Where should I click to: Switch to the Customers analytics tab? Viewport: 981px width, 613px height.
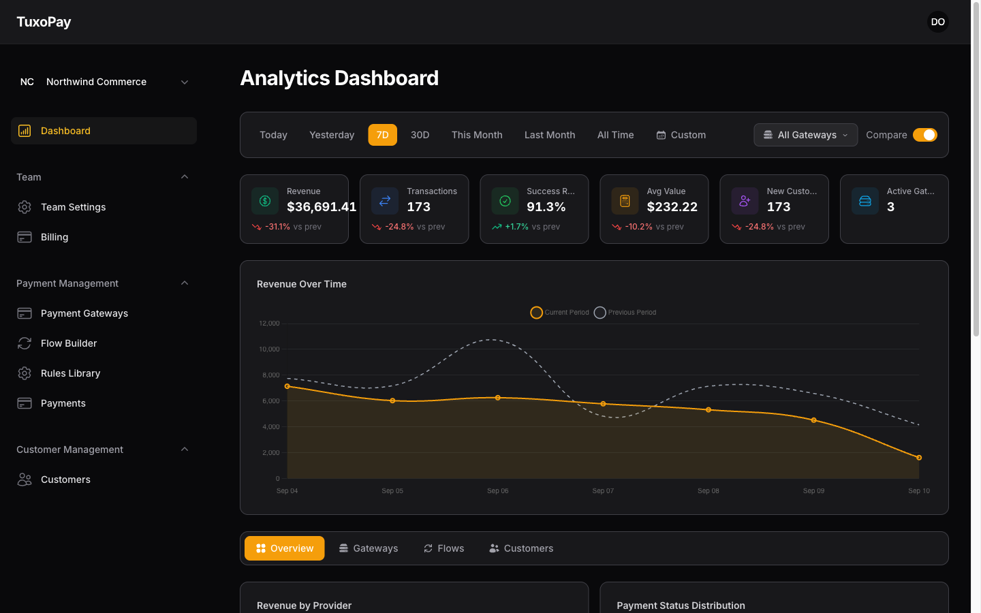(x=521, y=548)
